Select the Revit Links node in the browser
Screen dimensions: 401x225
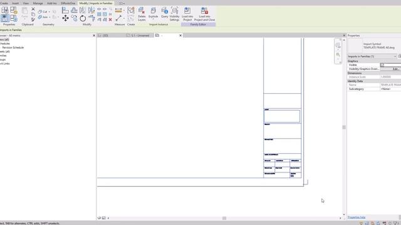5,64
